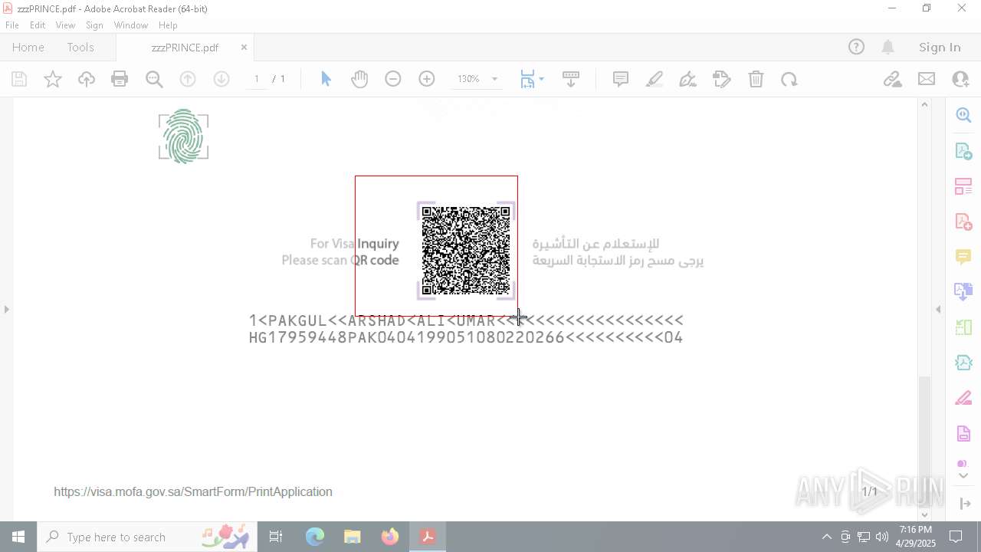981x552 pixels.
Task: Click the Save file icon
Action: tap(19, 79)
